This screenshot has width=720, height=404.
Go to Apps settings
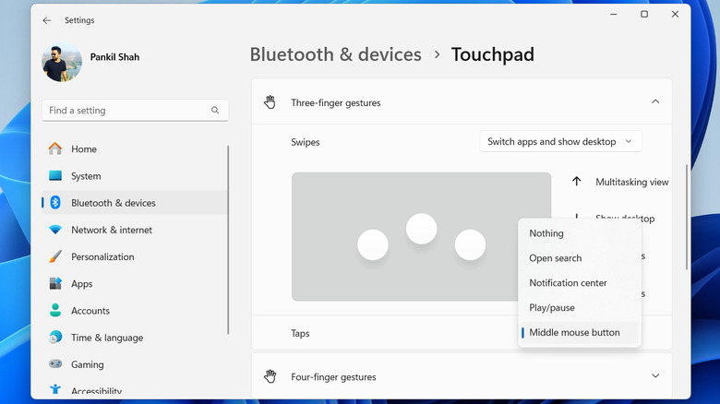tap(82, 284)
